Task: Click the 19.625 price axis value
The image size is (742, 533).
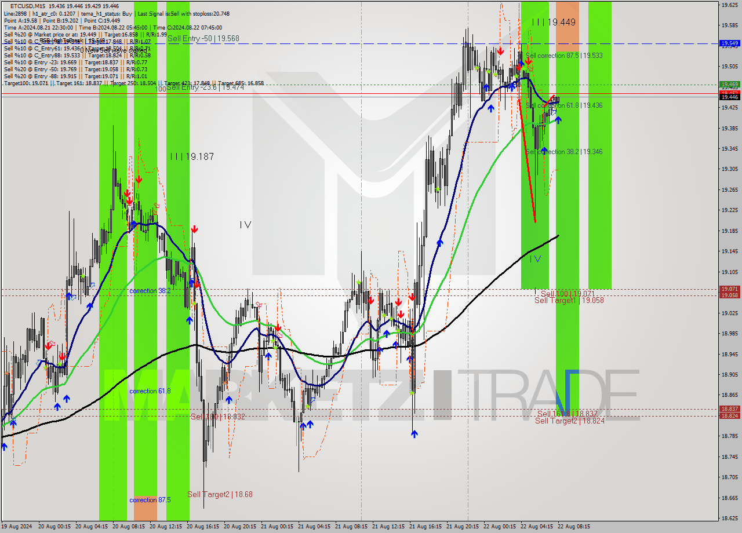Action: (x=729, y=5)
